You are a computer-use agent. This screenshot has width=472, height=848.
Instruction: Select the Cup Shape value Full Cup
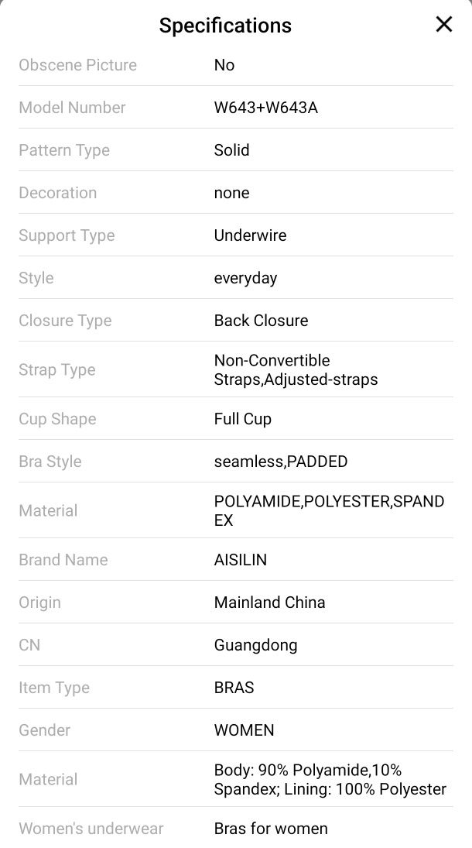[243, 419]
